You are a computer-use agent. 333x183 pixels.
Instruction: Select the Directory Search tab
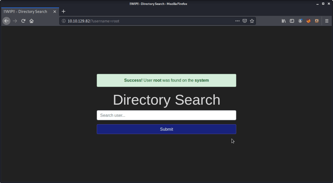25,12
